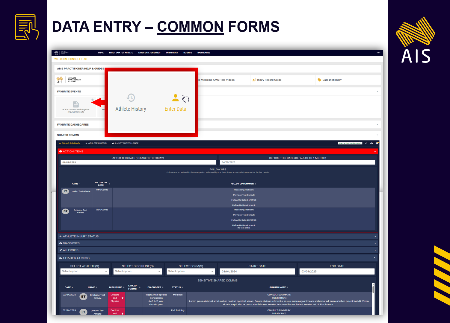Click the large AIS logo on the slide
450x323 pixels.
click(416, 39)
